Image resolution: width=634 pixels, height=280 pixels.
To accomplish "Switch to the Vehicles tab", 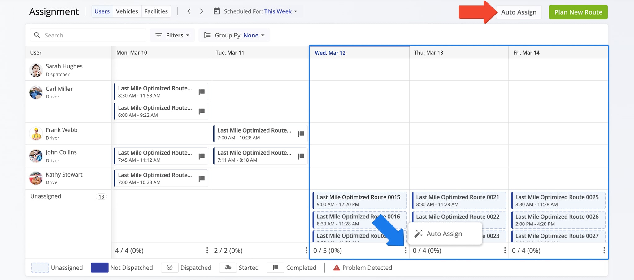I will click(x=127, y=11).
